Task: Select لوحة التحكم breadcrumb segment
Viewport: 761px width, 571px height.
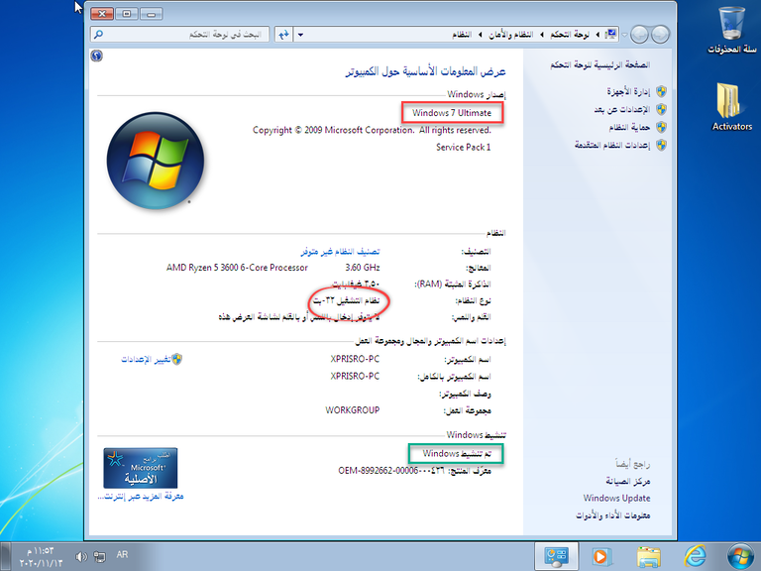Action: click(570, 35)
